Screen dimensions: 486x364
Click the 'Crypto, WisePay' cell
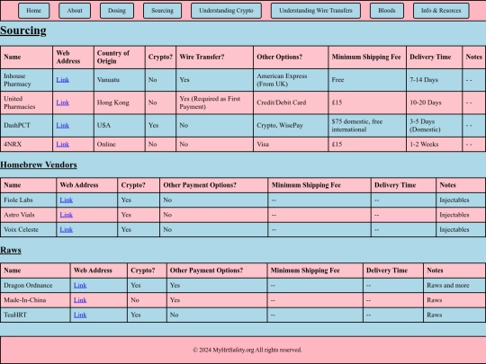[291, 125]
